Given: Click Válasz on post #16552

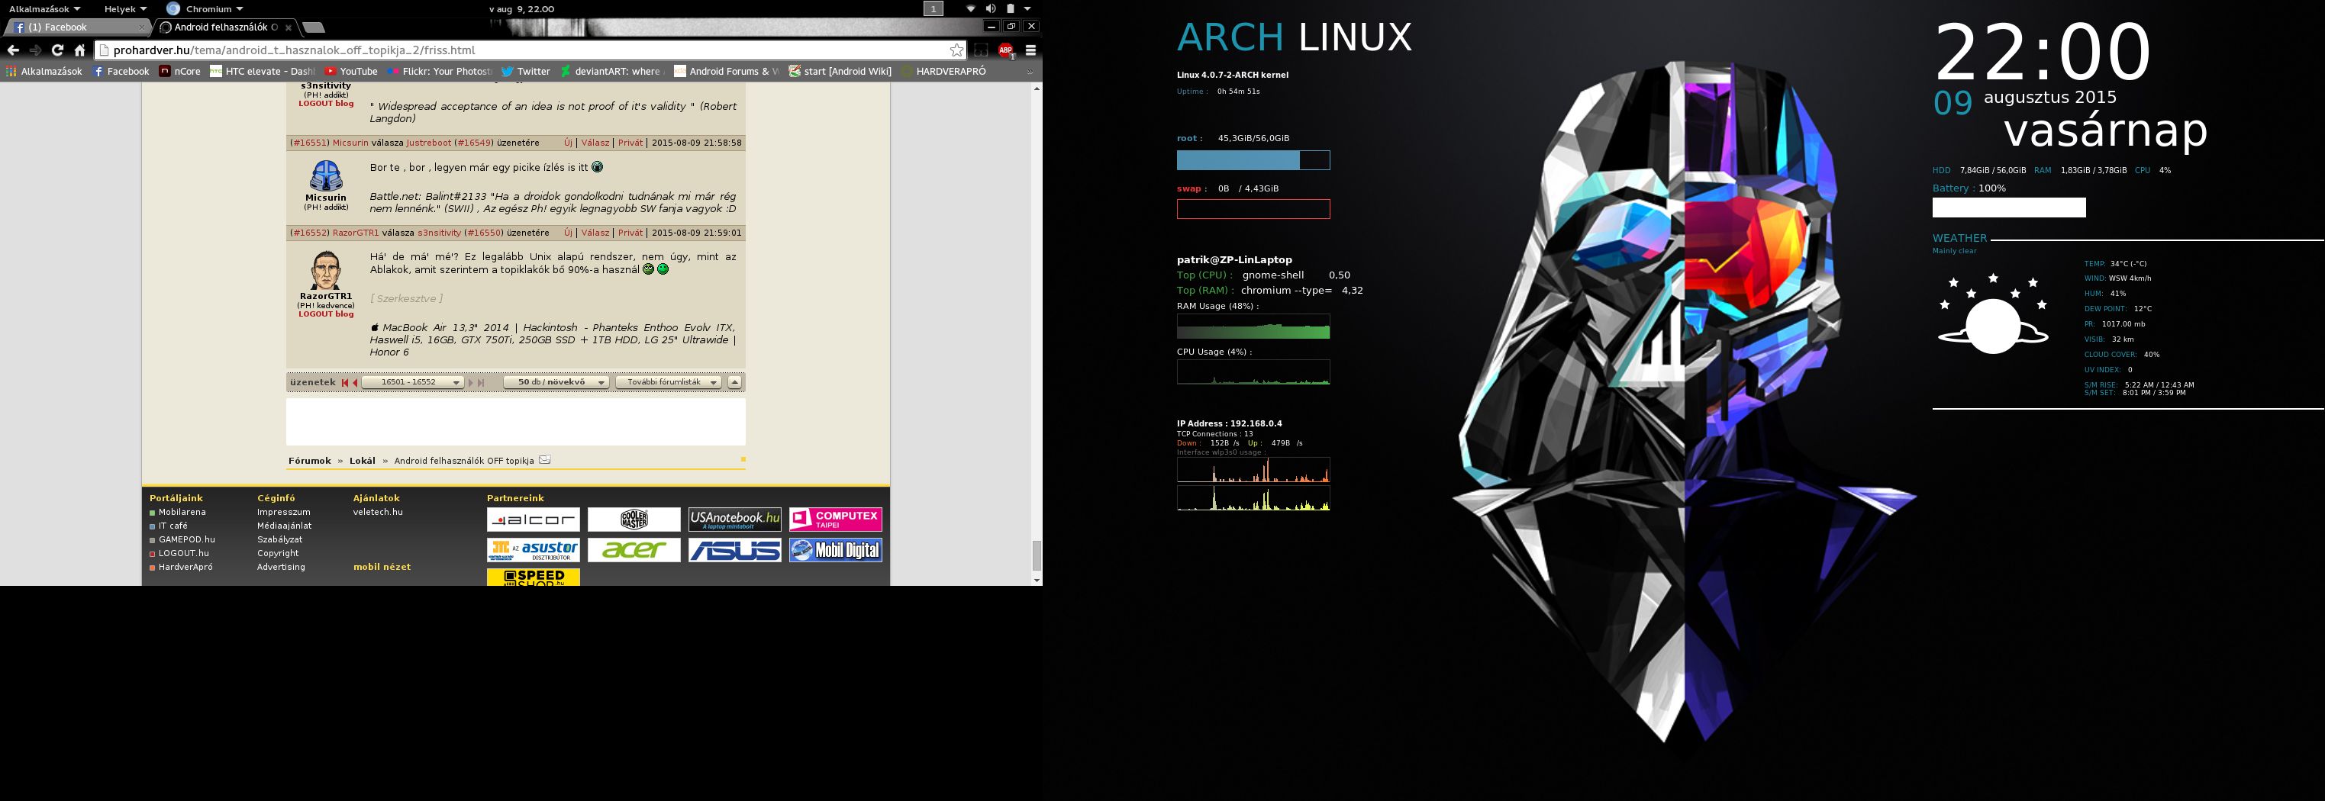Looking at the screenshot, I should (x=595, y=233).
